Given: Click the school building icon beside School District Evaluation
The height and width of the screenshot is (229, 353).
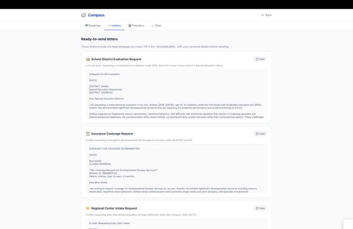Looking at the screenshot, I should (x=88, y=59).
